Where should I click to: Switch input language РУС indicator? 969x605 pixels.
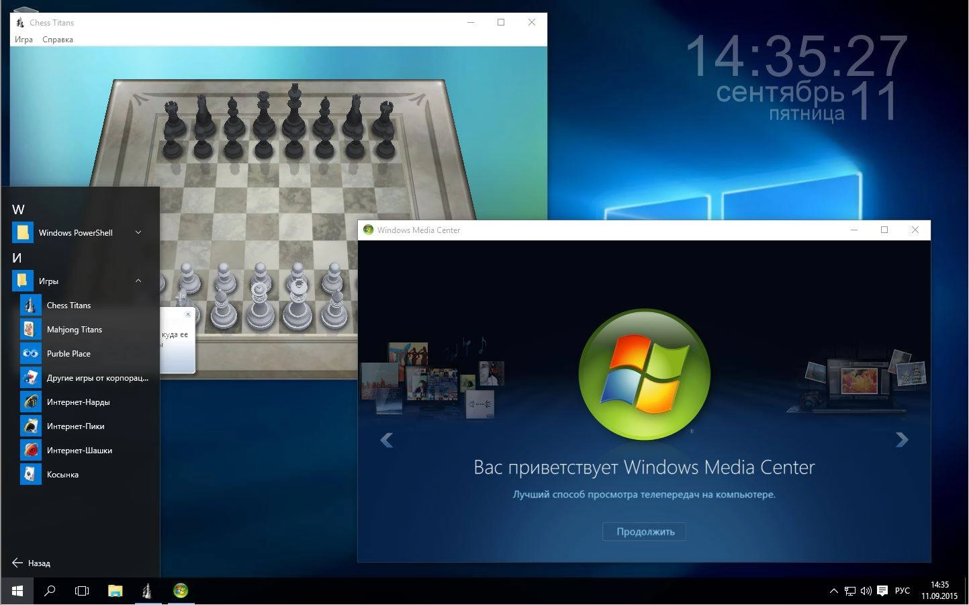pyautogui.click(x=903, y=591)
